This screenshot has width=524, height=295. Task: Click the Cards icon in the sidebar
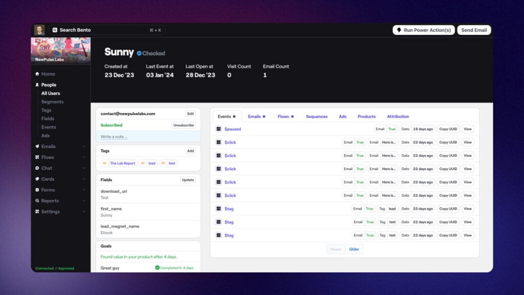pyautogui.click(x=37, y=179)
